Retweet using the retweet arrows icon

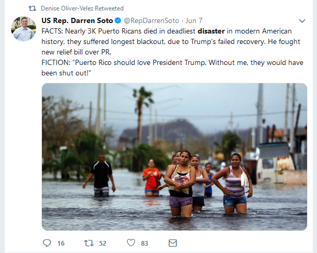click(89, 243)
